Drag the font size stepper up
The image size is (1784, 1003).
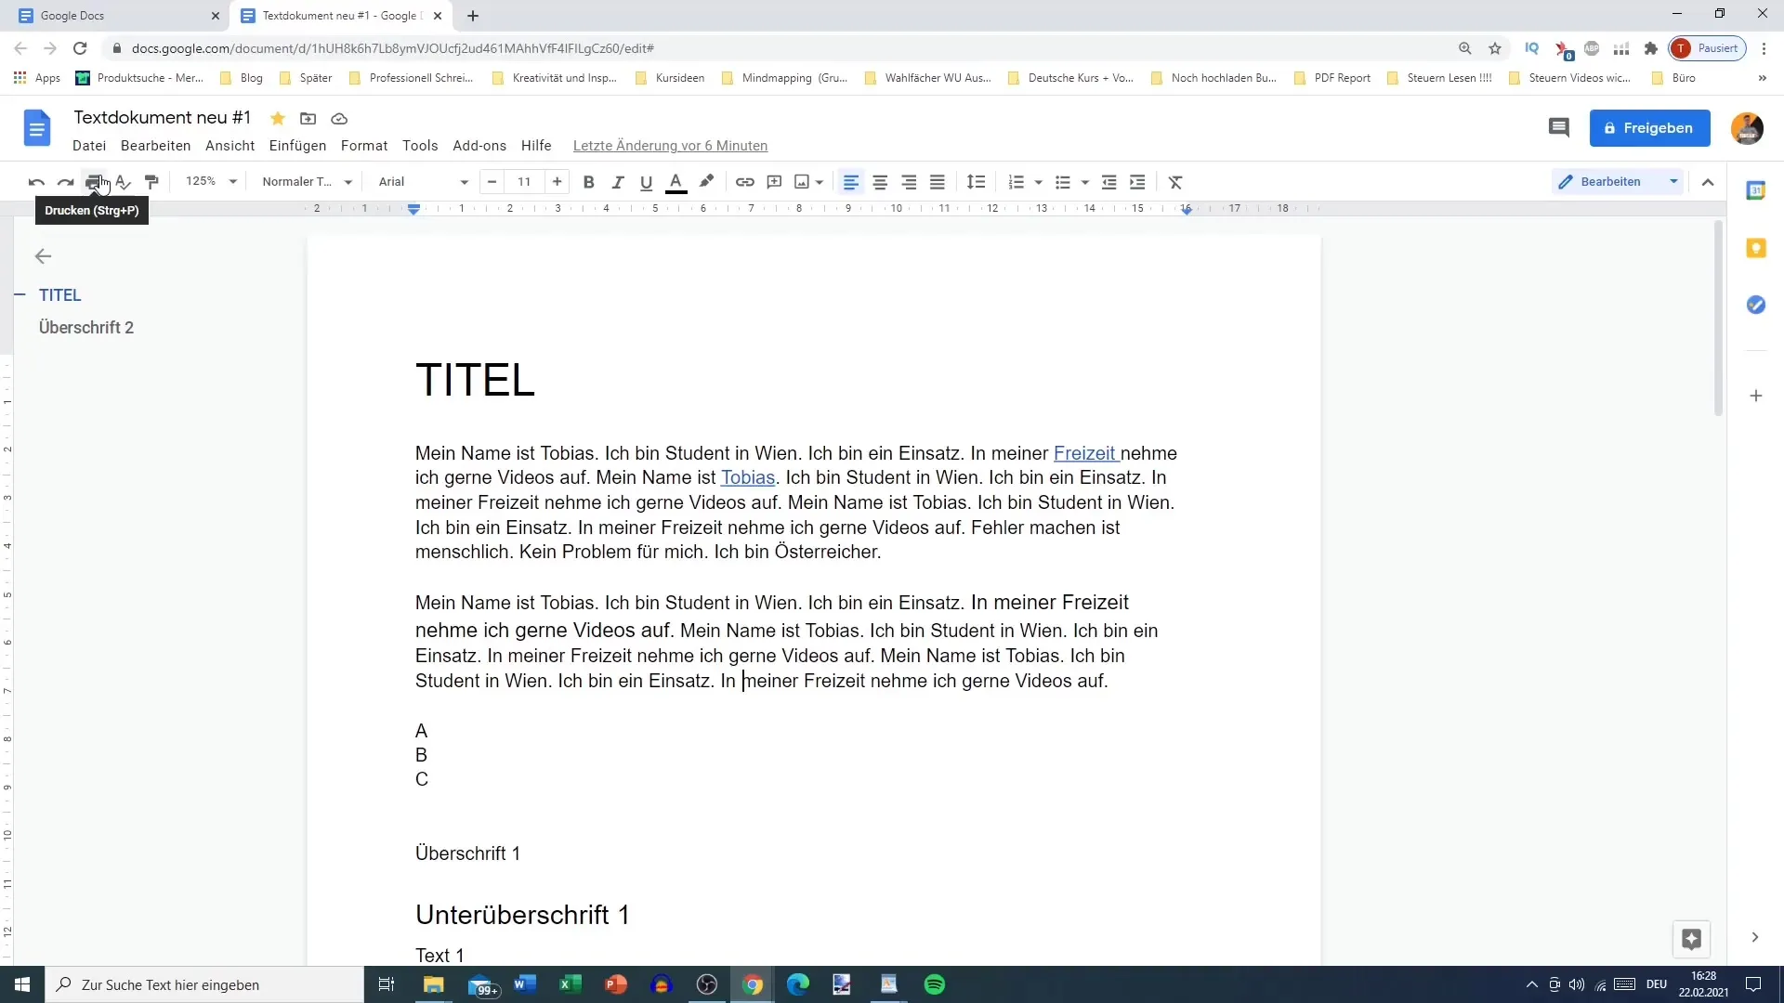tap(558, 181)
